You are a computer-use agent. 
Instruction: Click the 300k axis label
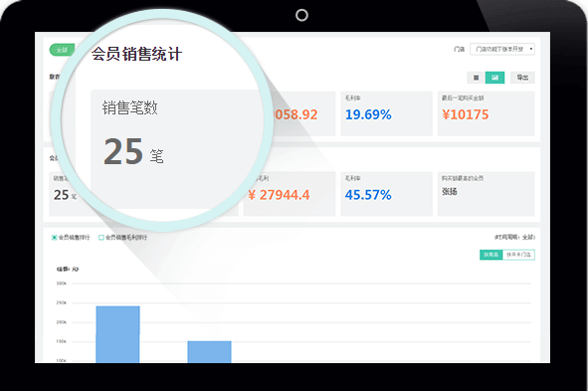(x=61, y=284)
